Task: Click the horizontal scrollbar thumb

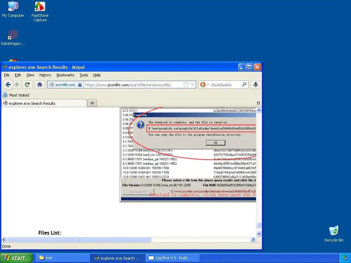Action: click(x=79, y=239)
